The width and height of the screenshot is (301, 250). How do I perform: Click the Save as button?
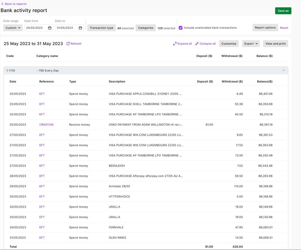click(x=283, y=11)
